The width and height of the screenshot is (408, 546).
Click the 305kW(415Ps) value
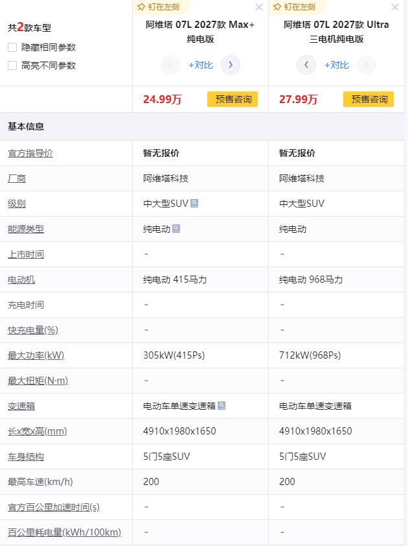pos(174,355)
